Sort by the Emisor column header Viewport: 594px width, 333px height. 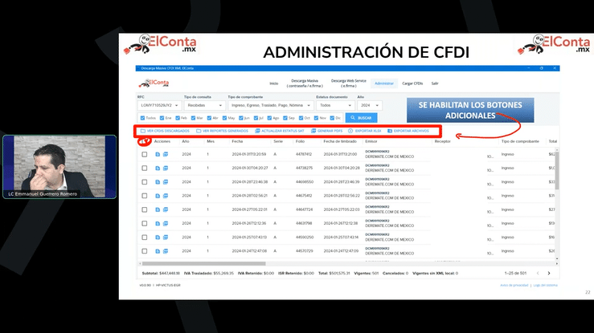point(371,141)
